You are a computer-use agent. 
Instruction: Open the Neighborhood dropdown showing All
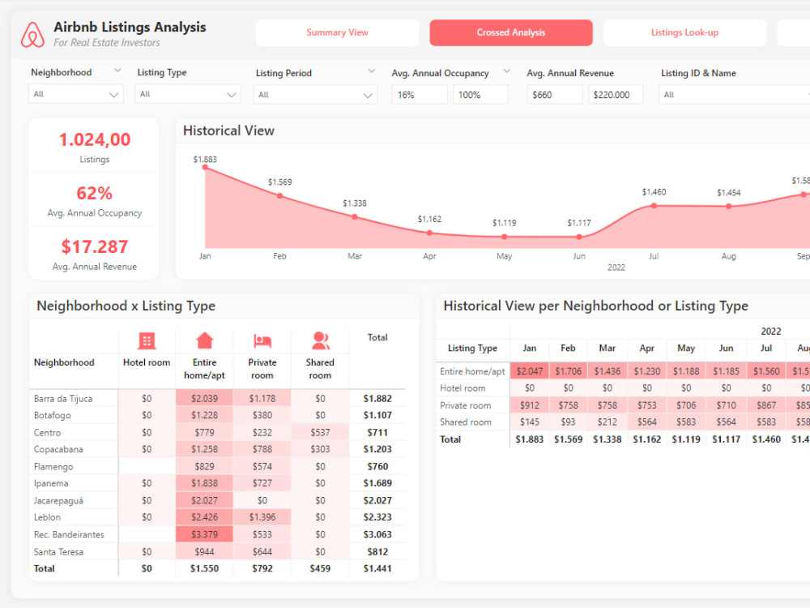point(75,93)
